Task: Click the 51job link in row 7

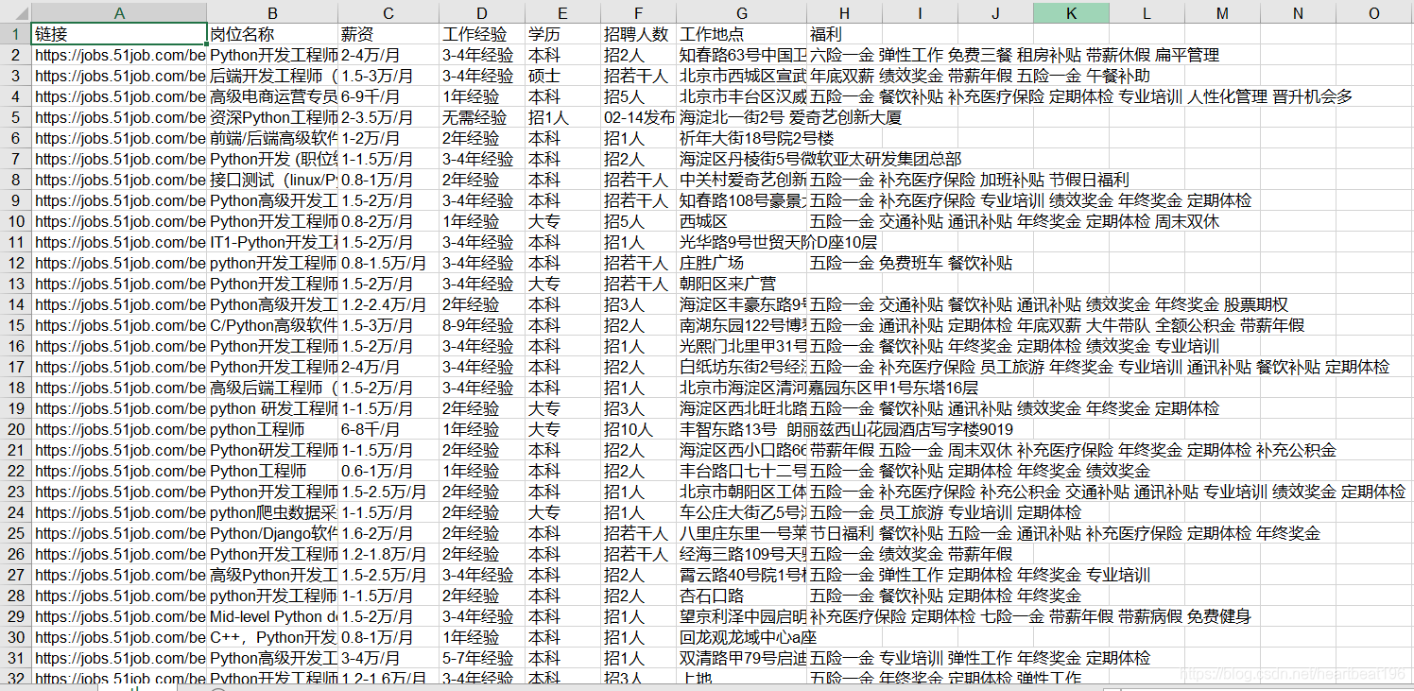Action: [x=119, y=159]
